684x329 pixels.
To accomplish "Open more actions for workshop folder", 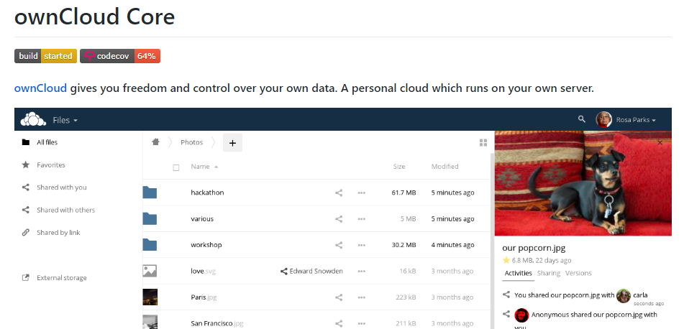I will pos(361,245).
